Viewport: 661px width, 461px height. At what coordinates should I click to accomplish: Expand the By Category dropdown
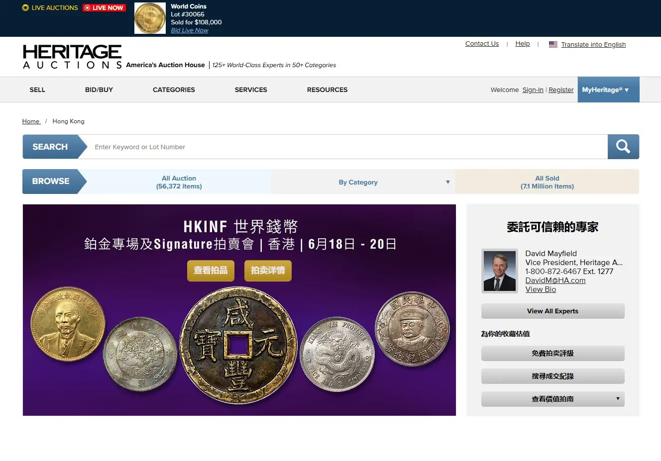coord(363,182)
